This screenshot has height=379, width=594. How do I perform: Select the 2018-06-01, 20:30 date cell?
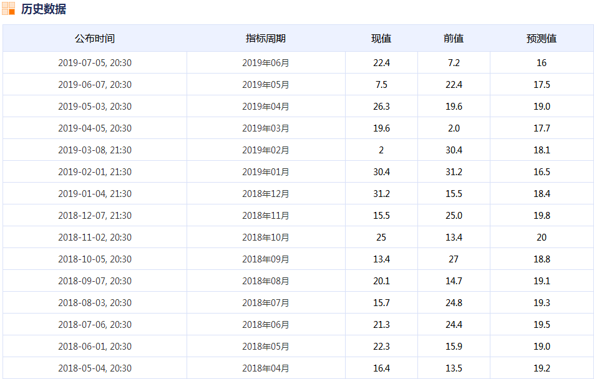pyautogui.click(x=95, y=347)
